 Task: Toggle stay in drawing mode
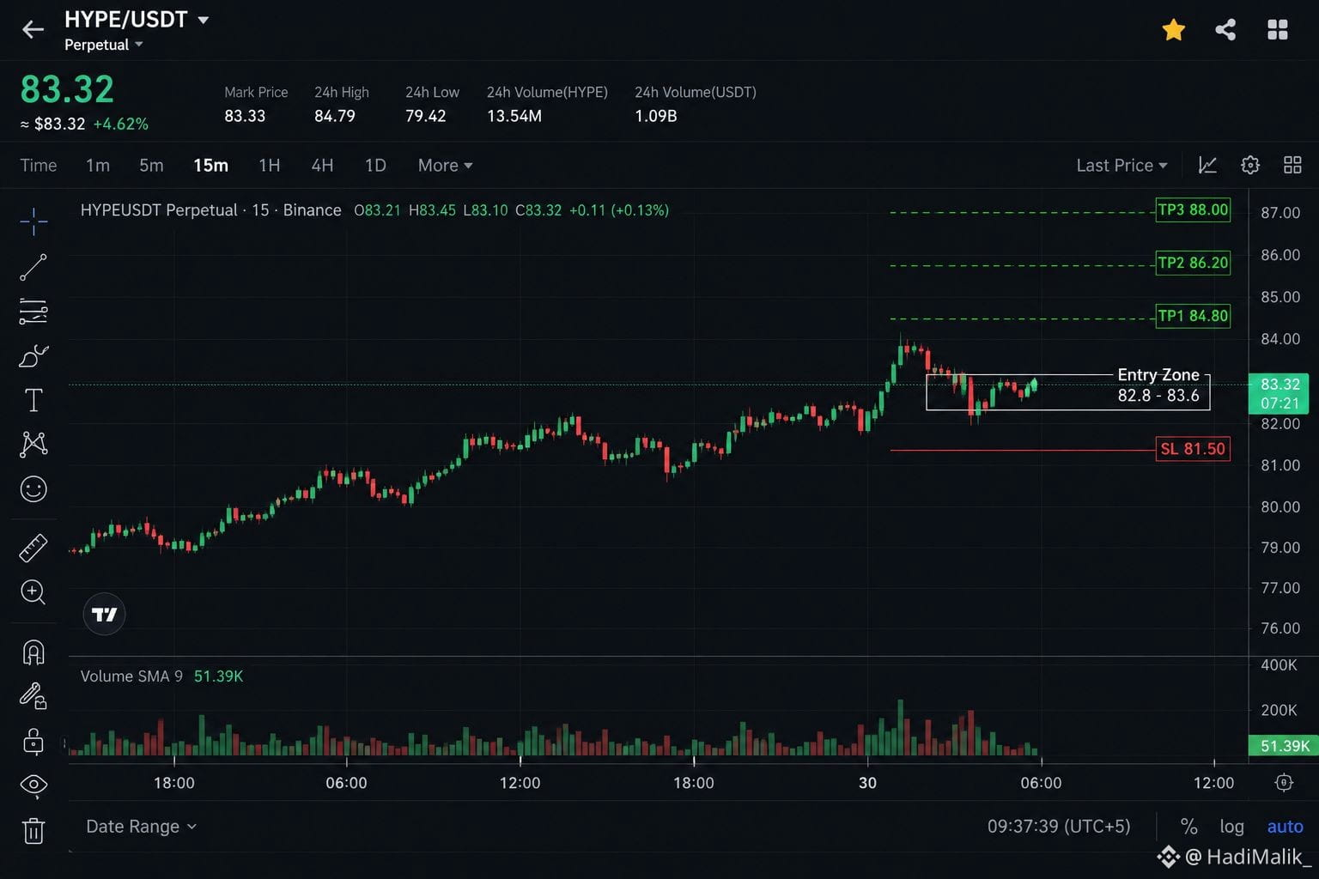click(x=33, y=696)
